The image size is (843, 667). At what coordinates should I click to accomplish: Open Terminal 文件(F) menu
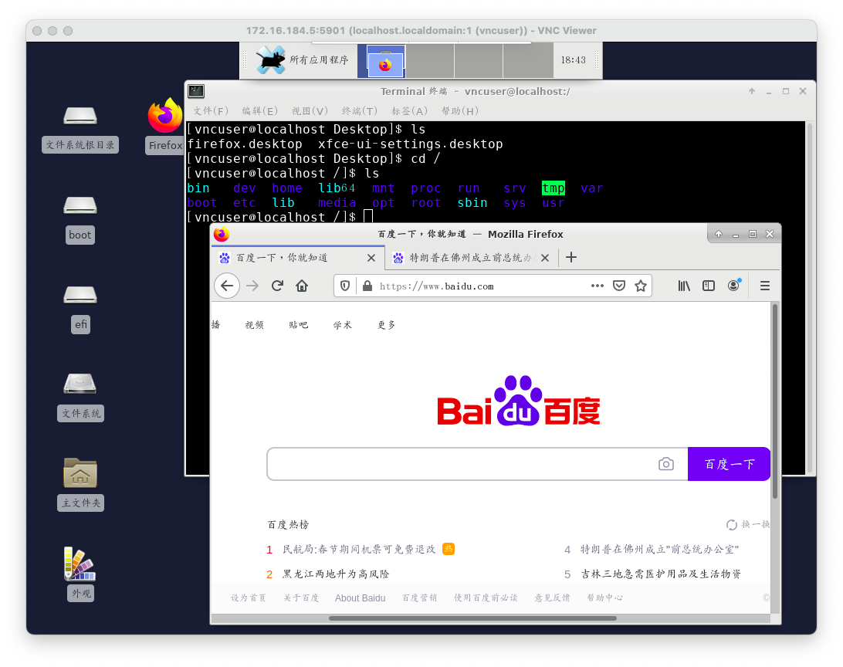point(211,110)
